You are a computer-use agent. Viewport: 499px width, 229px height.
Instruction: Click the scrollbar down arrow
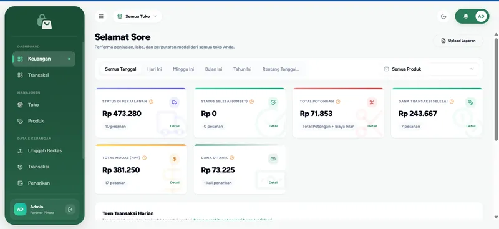click(496, 217)
